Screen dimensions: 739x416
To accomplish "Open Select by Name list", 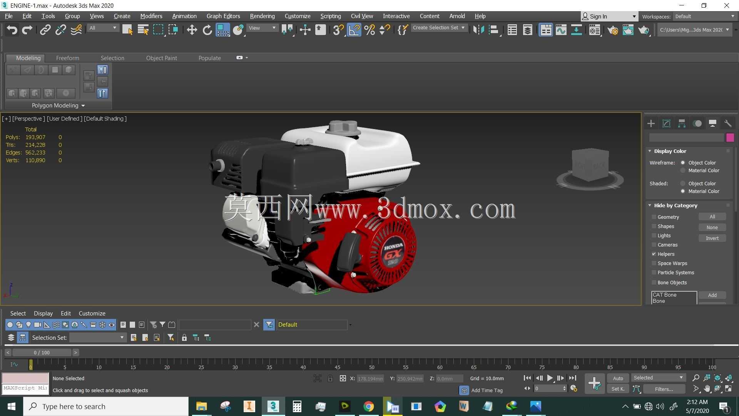I will pos(143,30).
